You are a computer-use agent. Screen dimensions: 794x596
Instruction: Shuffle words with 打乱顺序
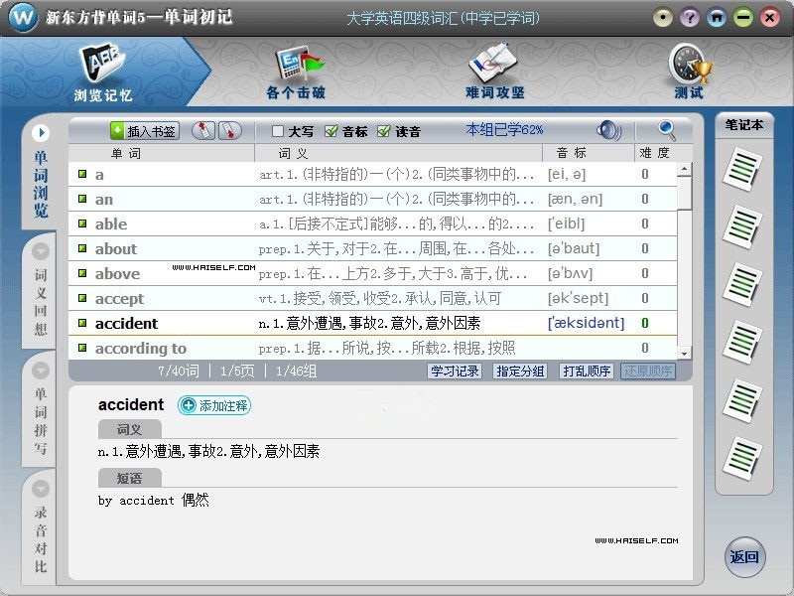(x=587, y=371)
